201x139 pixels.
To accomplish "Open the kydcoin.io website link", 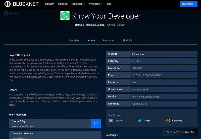I will [x=138, y=54].
